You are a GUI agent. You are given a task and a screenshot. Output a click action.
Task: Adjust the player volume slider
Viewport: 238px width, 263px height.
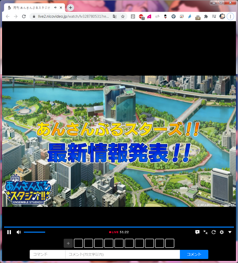[34, 232]
